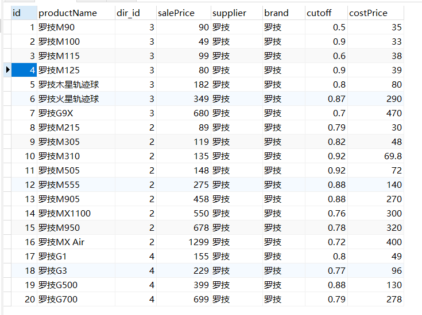The height and width of the screenshot is (315, 422).
Task: Select costPrice cell 400
Action: pyautogui.click(x=375, y=242)
